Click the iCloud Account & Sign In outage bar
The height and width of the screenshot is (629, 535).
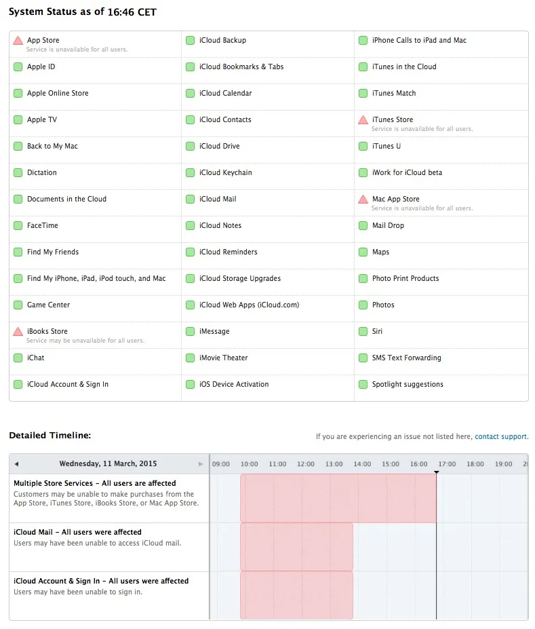click(x=296, y=595)
